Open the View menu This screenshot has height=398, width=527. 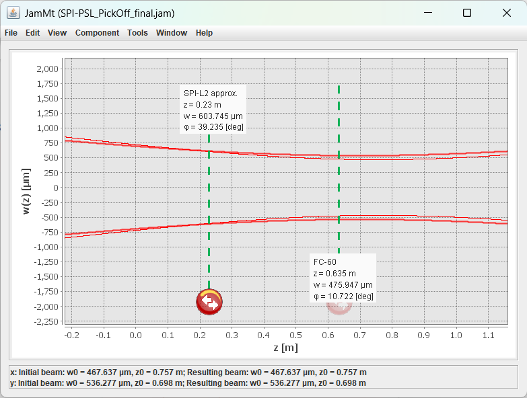pyautogui.click(x=57, y=33)
